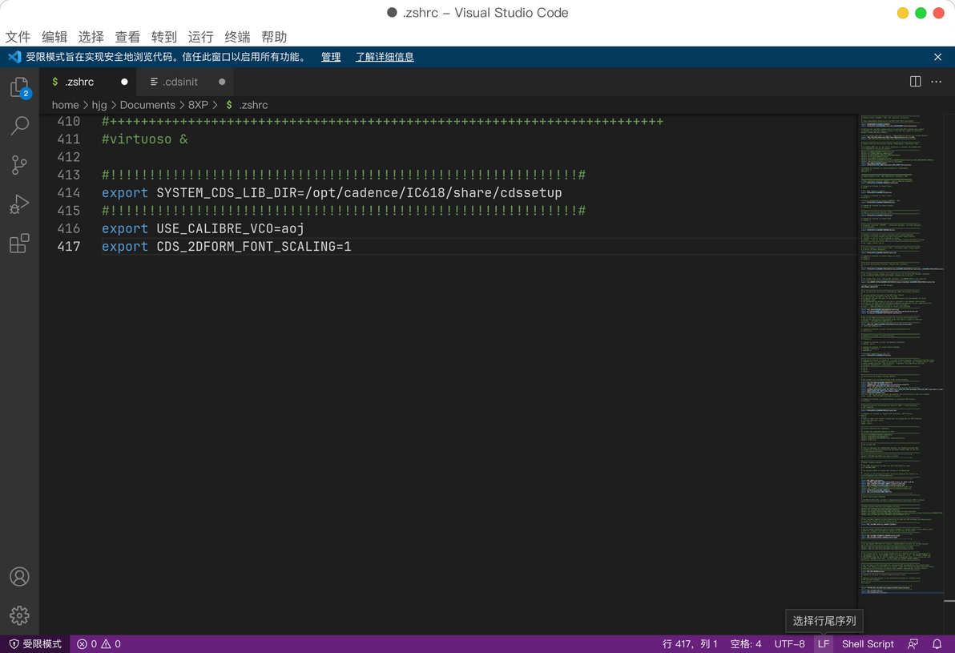This screenshot has height=653, width=955.
Task: Select the Documents breadcrumb segment
Action: 147,105
